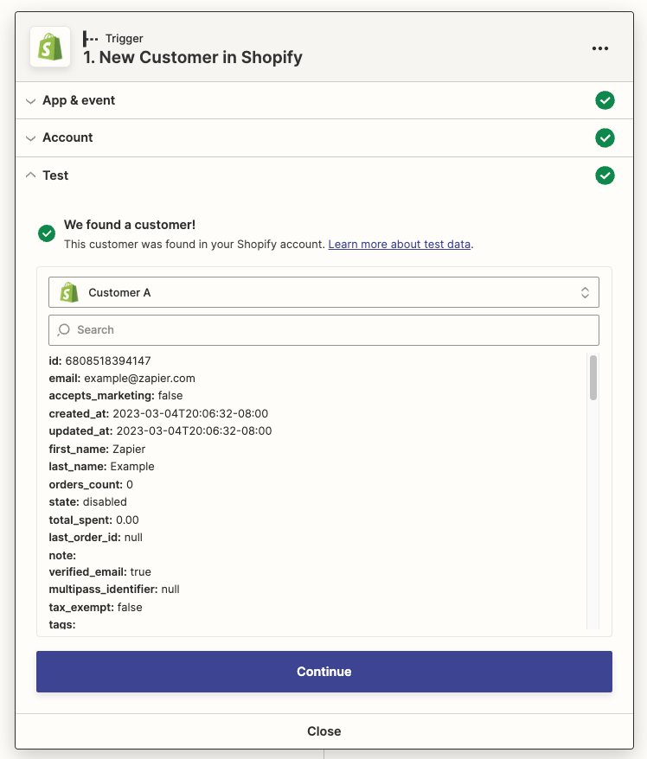
Task: Click the magnifier icon in the search box
Action: tap(64, 329)
